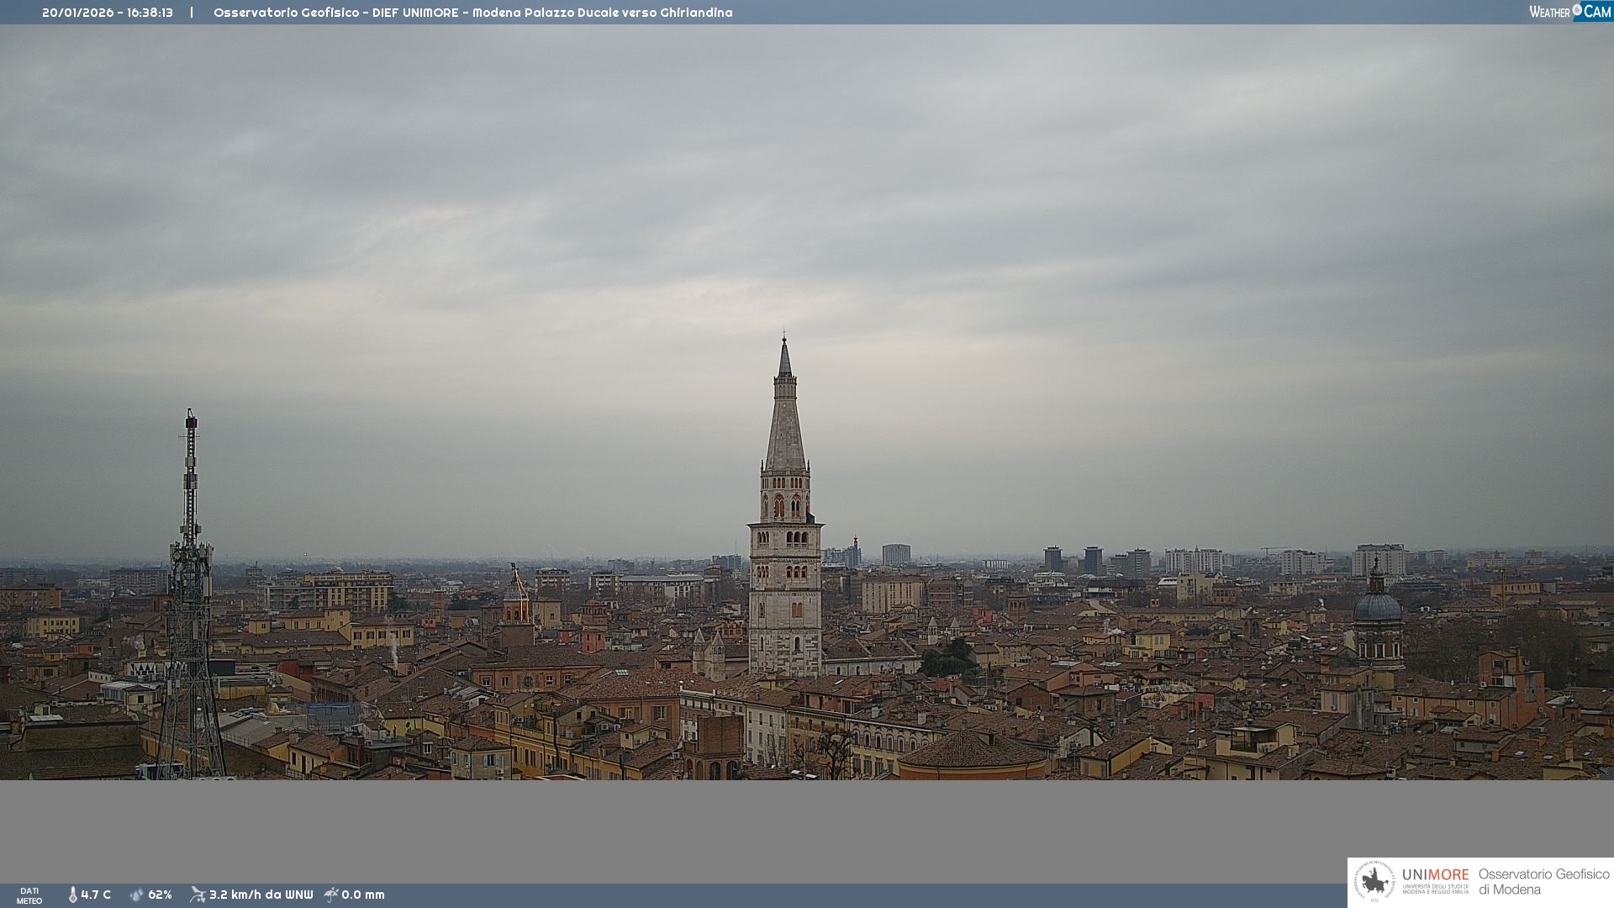Click the Osservatorio Geofisico webcam title text
1614x908 pixels.
click(x=472, y=13)
